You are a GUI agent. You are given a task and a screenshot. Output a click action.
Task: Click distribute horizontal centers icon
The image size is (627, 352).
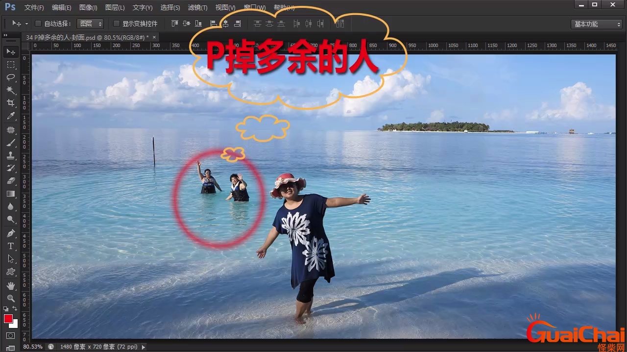pyautogui.click(x=308, y=24)
